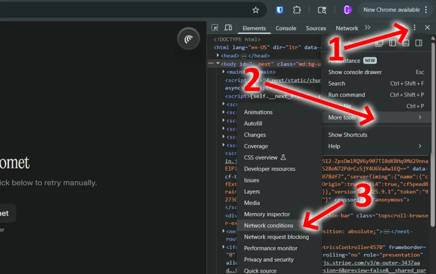Switch to the Console tab
This screenshot has width=436, height=274.
coord(286,28)
